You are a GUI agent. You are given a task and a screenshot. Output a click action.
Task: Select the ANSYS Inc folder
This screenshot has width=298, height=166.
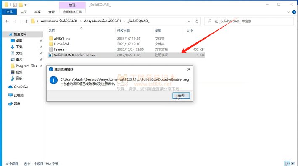pyautogui.click(x=62, y=38)
